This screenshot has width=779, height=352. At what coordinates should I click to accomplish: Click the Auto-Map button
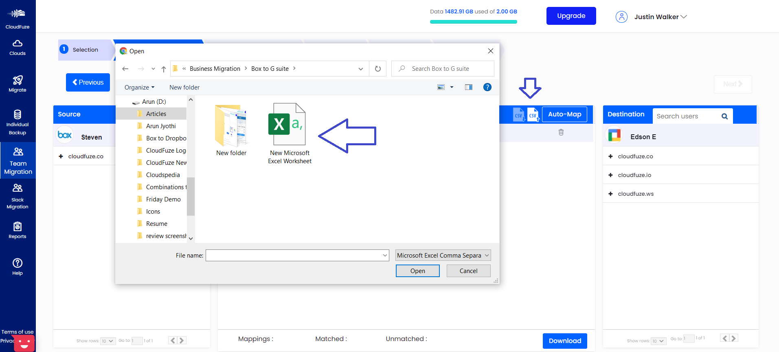pos(564,114)
